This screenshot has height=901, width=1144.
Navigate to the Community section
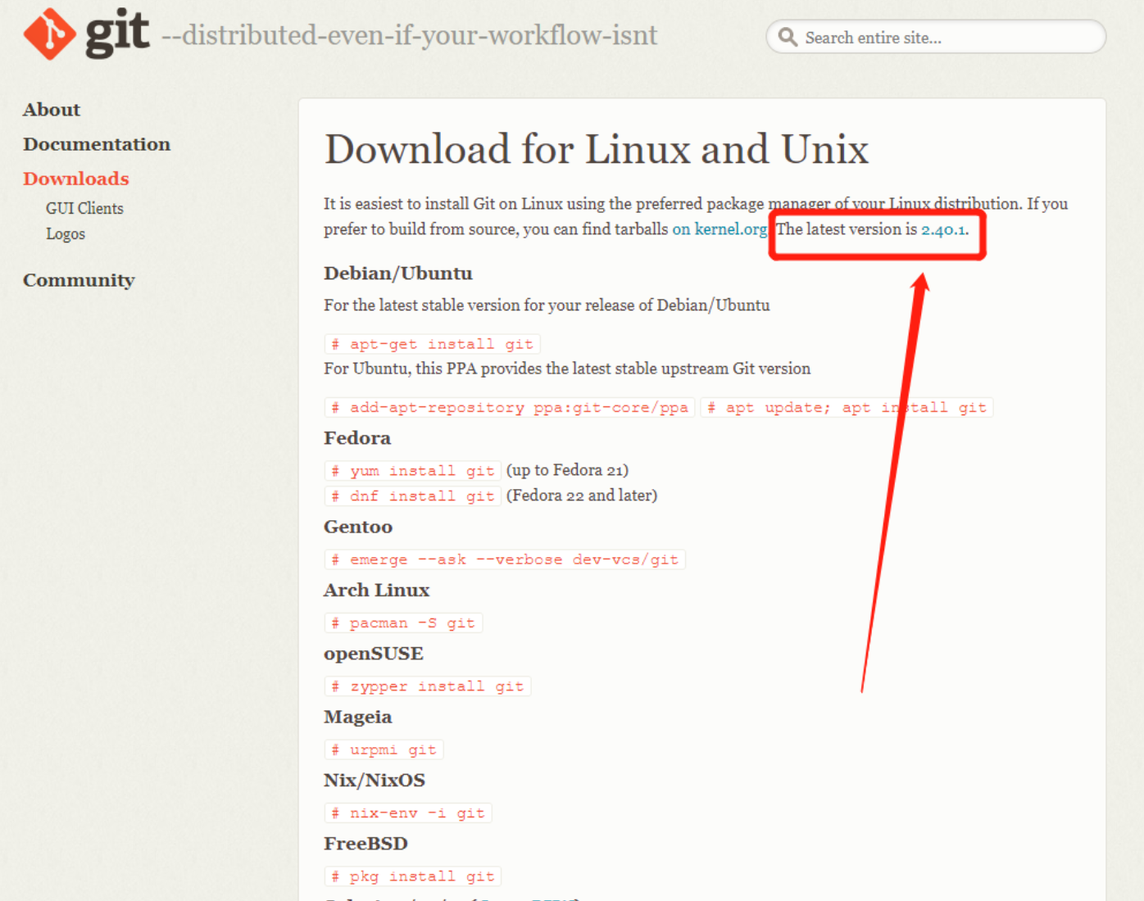click(79, 280)
